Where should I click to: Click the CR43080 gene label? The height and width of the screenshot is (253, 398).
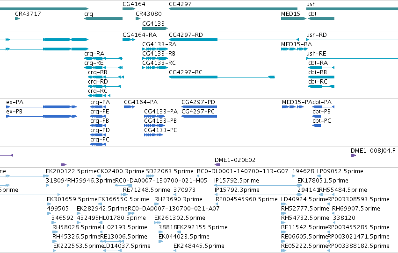148,14
